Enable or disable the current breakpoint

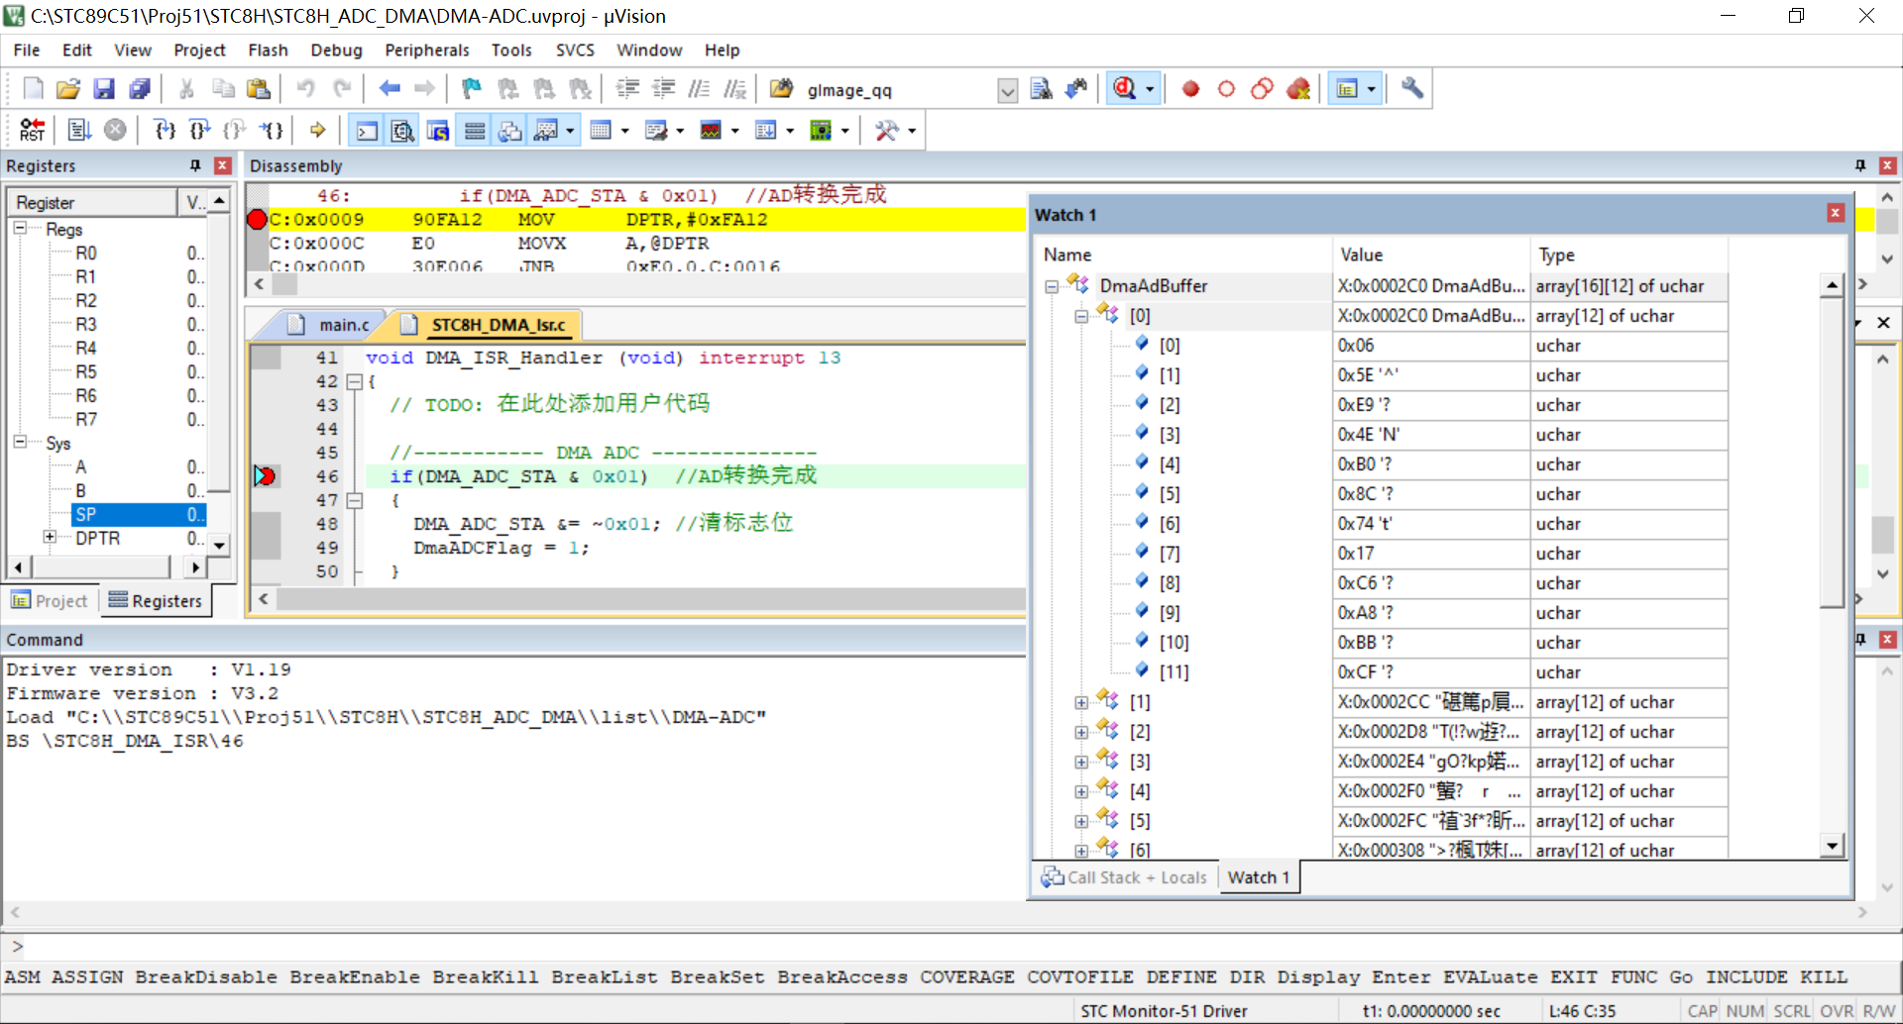pos(1226,89)
